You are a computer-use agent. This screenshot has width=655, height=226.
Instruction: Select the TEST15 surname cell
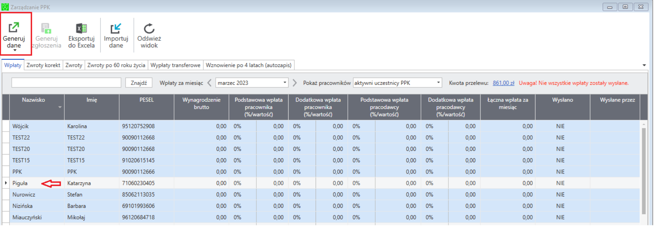click(37, 160)
